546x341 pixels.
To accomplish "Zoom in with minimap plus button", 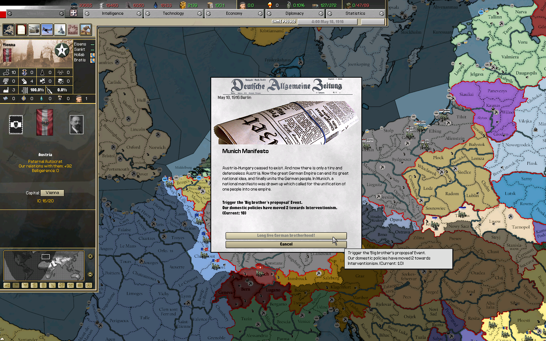I will pyautogui.click(x=90, y=256).
